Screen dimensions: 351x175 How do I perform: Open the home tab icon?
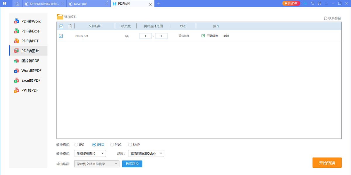(18, 4)
